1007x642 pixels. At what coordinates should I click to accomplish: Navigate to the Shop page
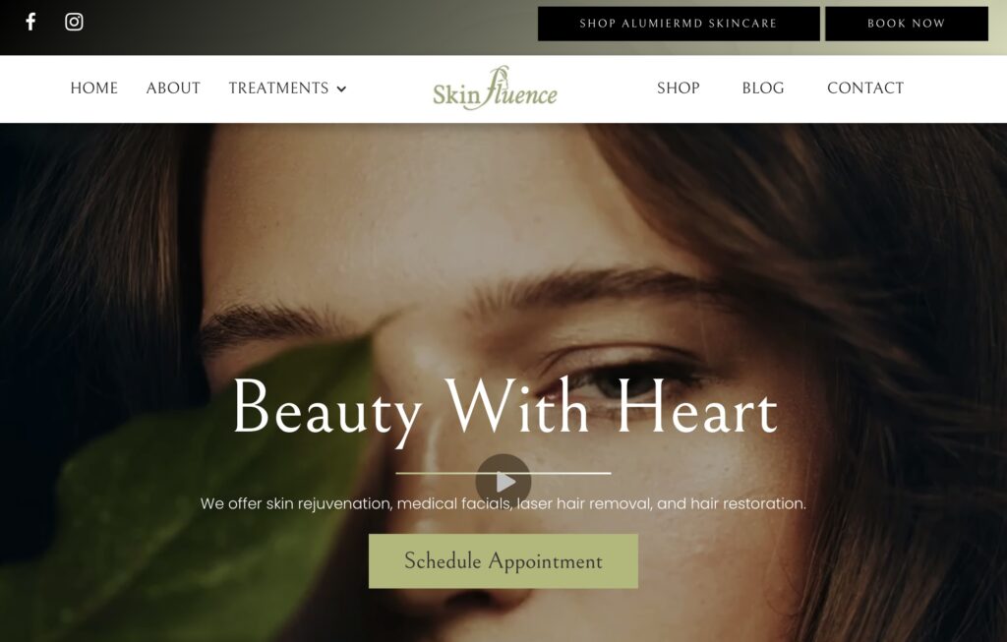679,88
